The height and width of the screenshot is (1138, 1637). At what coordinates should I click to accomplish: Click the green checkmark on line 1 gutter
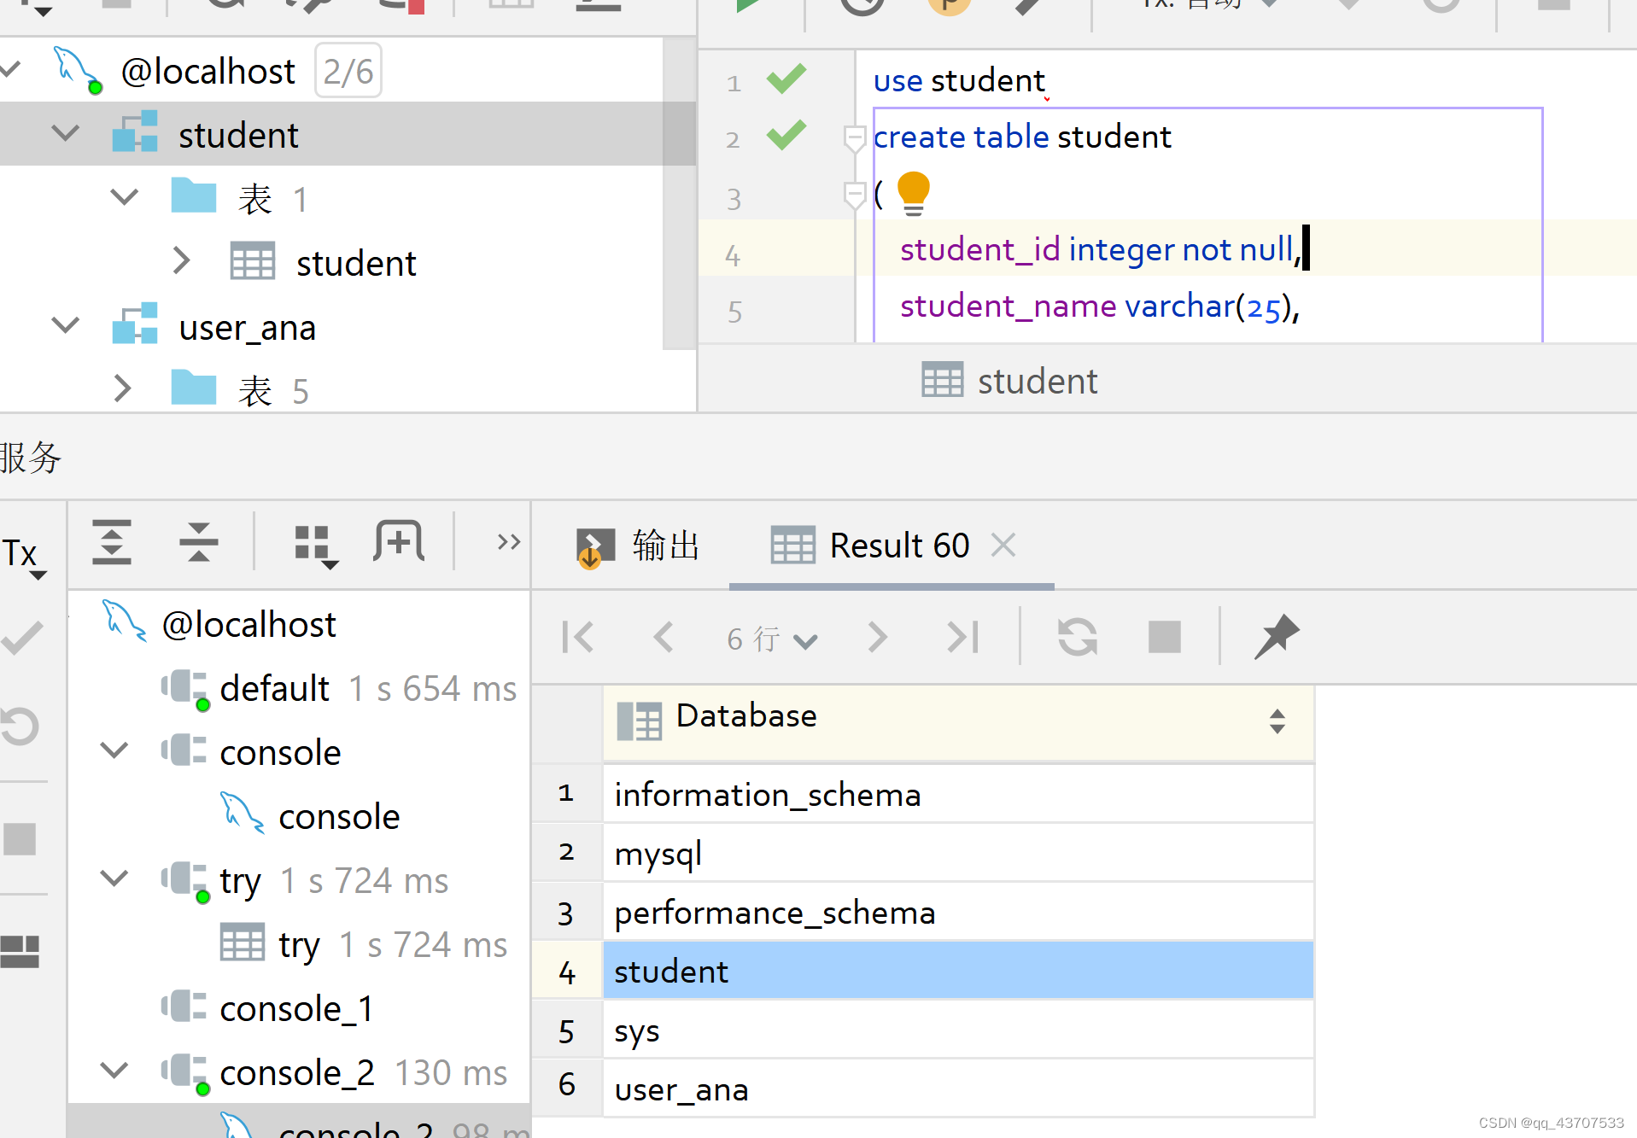click(786, 79)
